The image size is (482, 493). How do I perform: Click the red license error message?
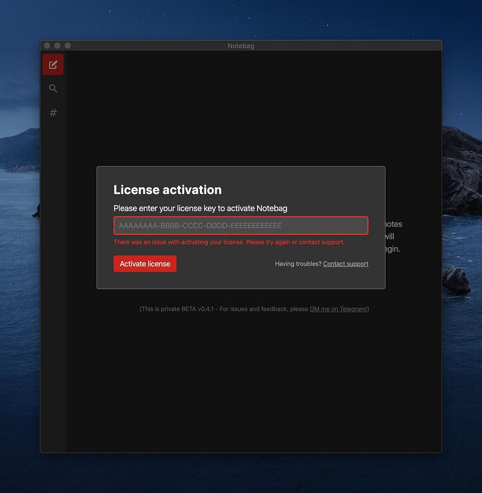tap(229, 242)
